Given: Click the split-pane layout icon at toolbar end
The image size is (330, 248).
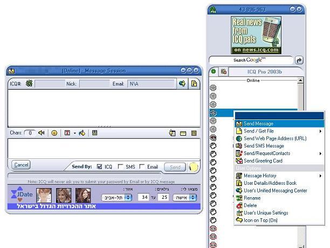Looking at the screenshot, I should point(194,133).
